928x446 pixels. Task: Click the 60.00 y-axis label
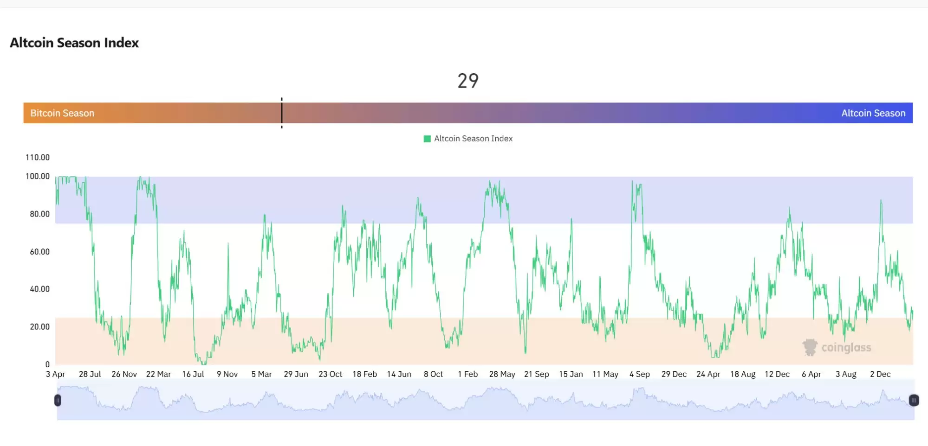[x=39, y=252]
